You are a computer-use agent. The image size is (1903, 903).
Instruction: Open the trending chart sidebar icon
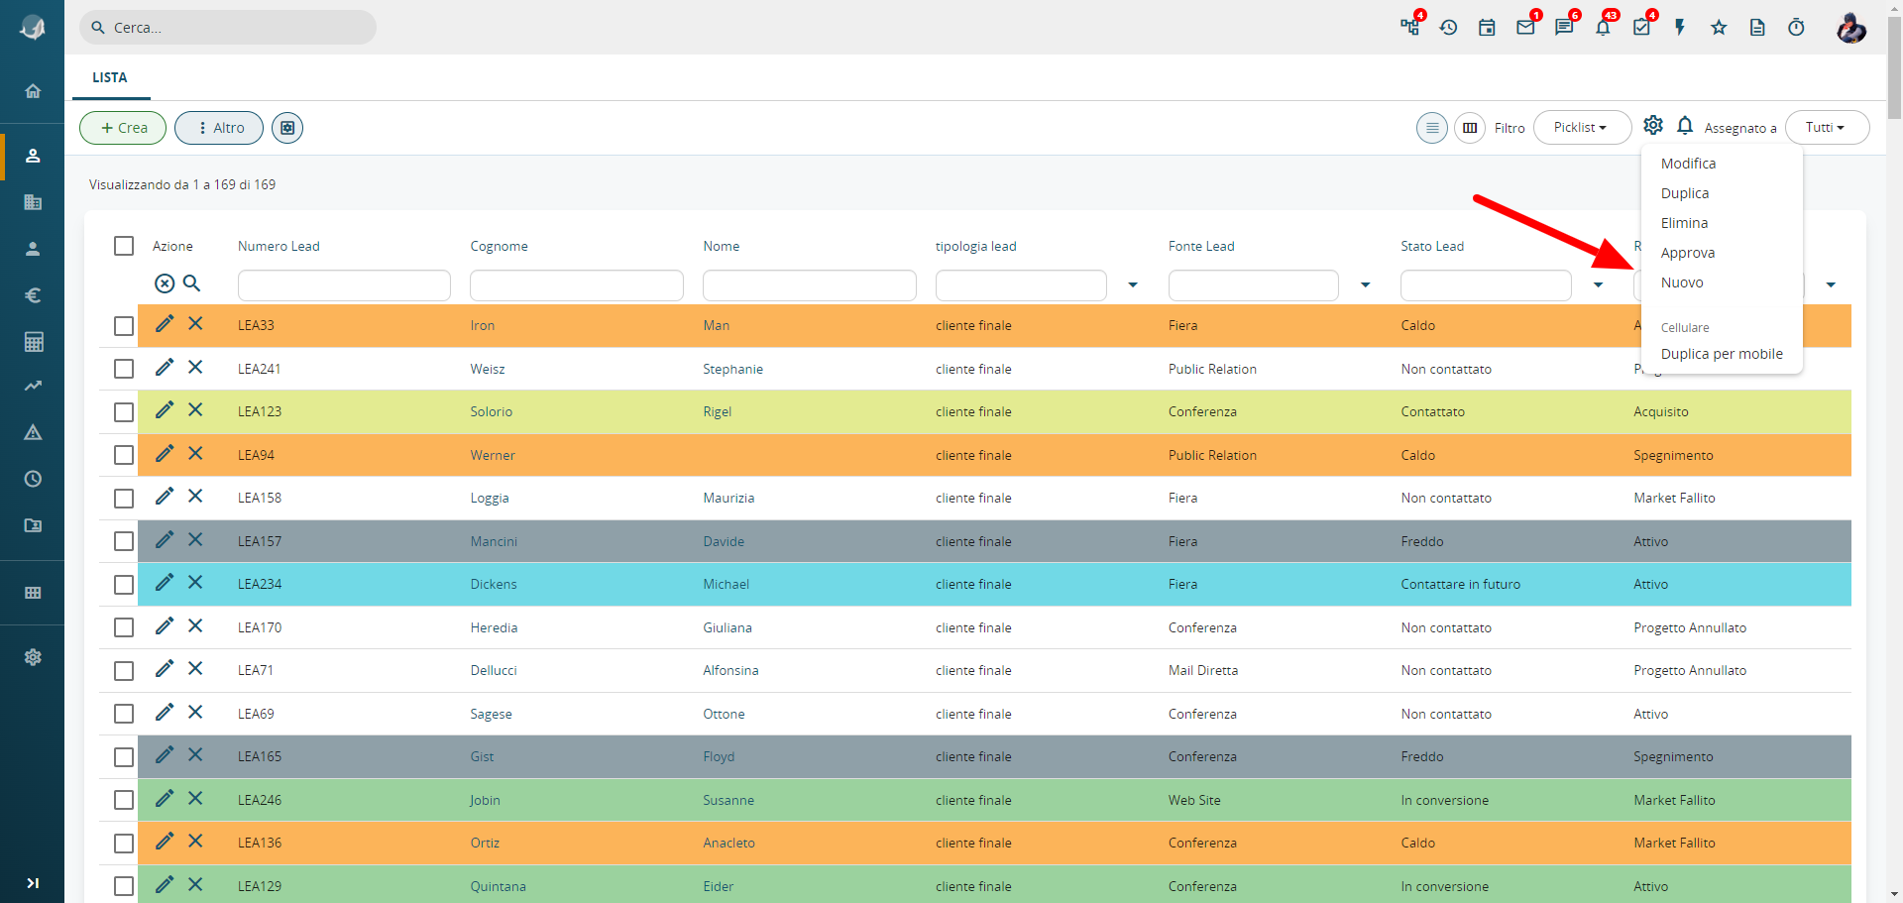point(33,386)
